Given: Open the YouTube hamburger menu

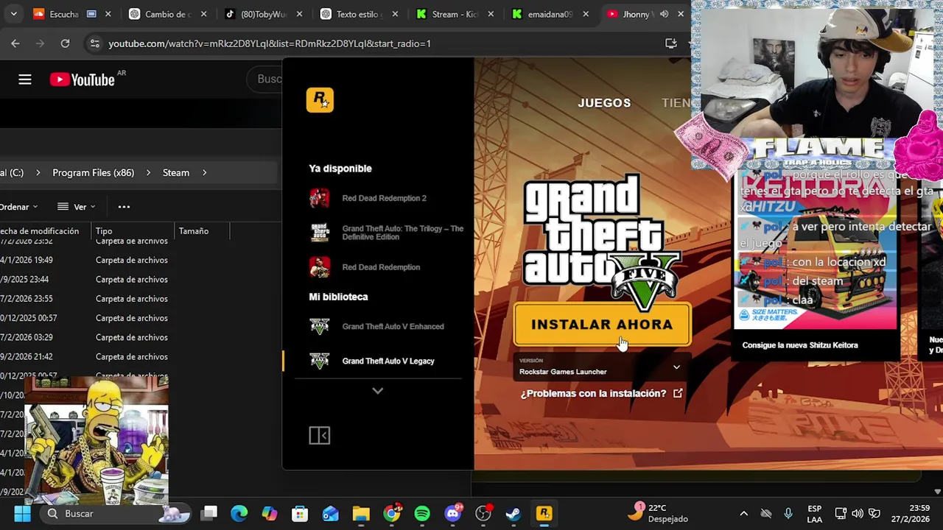Looking at the screenshot, I should (25, 79).
